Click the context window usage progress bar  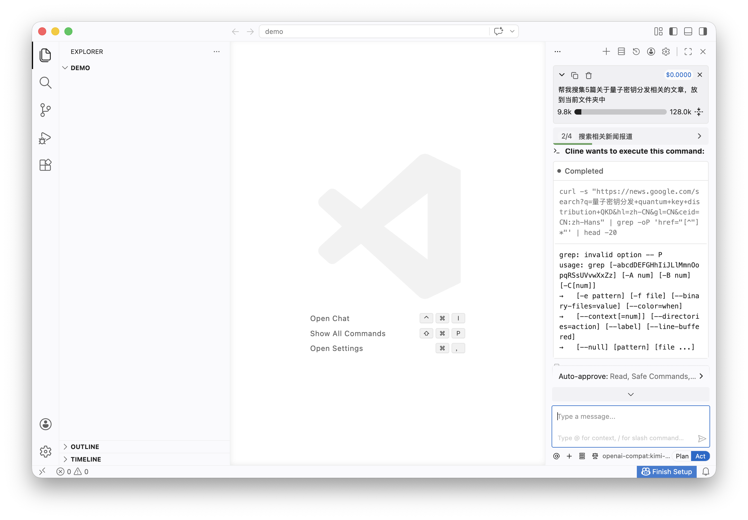(620, 112)
